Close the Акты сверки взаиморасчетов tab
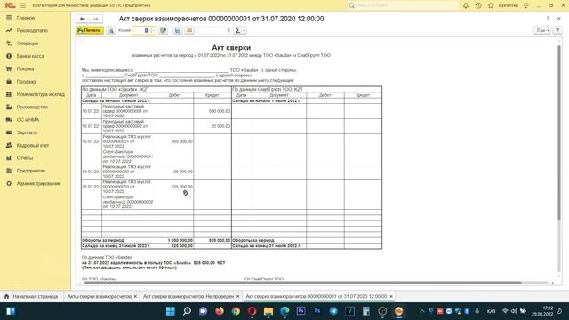The image size is (569, 320). click(x=135, y=296)
